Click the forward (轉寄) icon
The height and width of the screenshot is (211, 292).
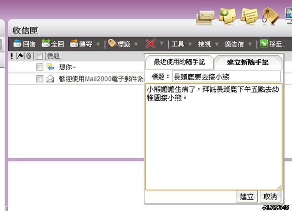pyautogui.click(x=74, y=44)
